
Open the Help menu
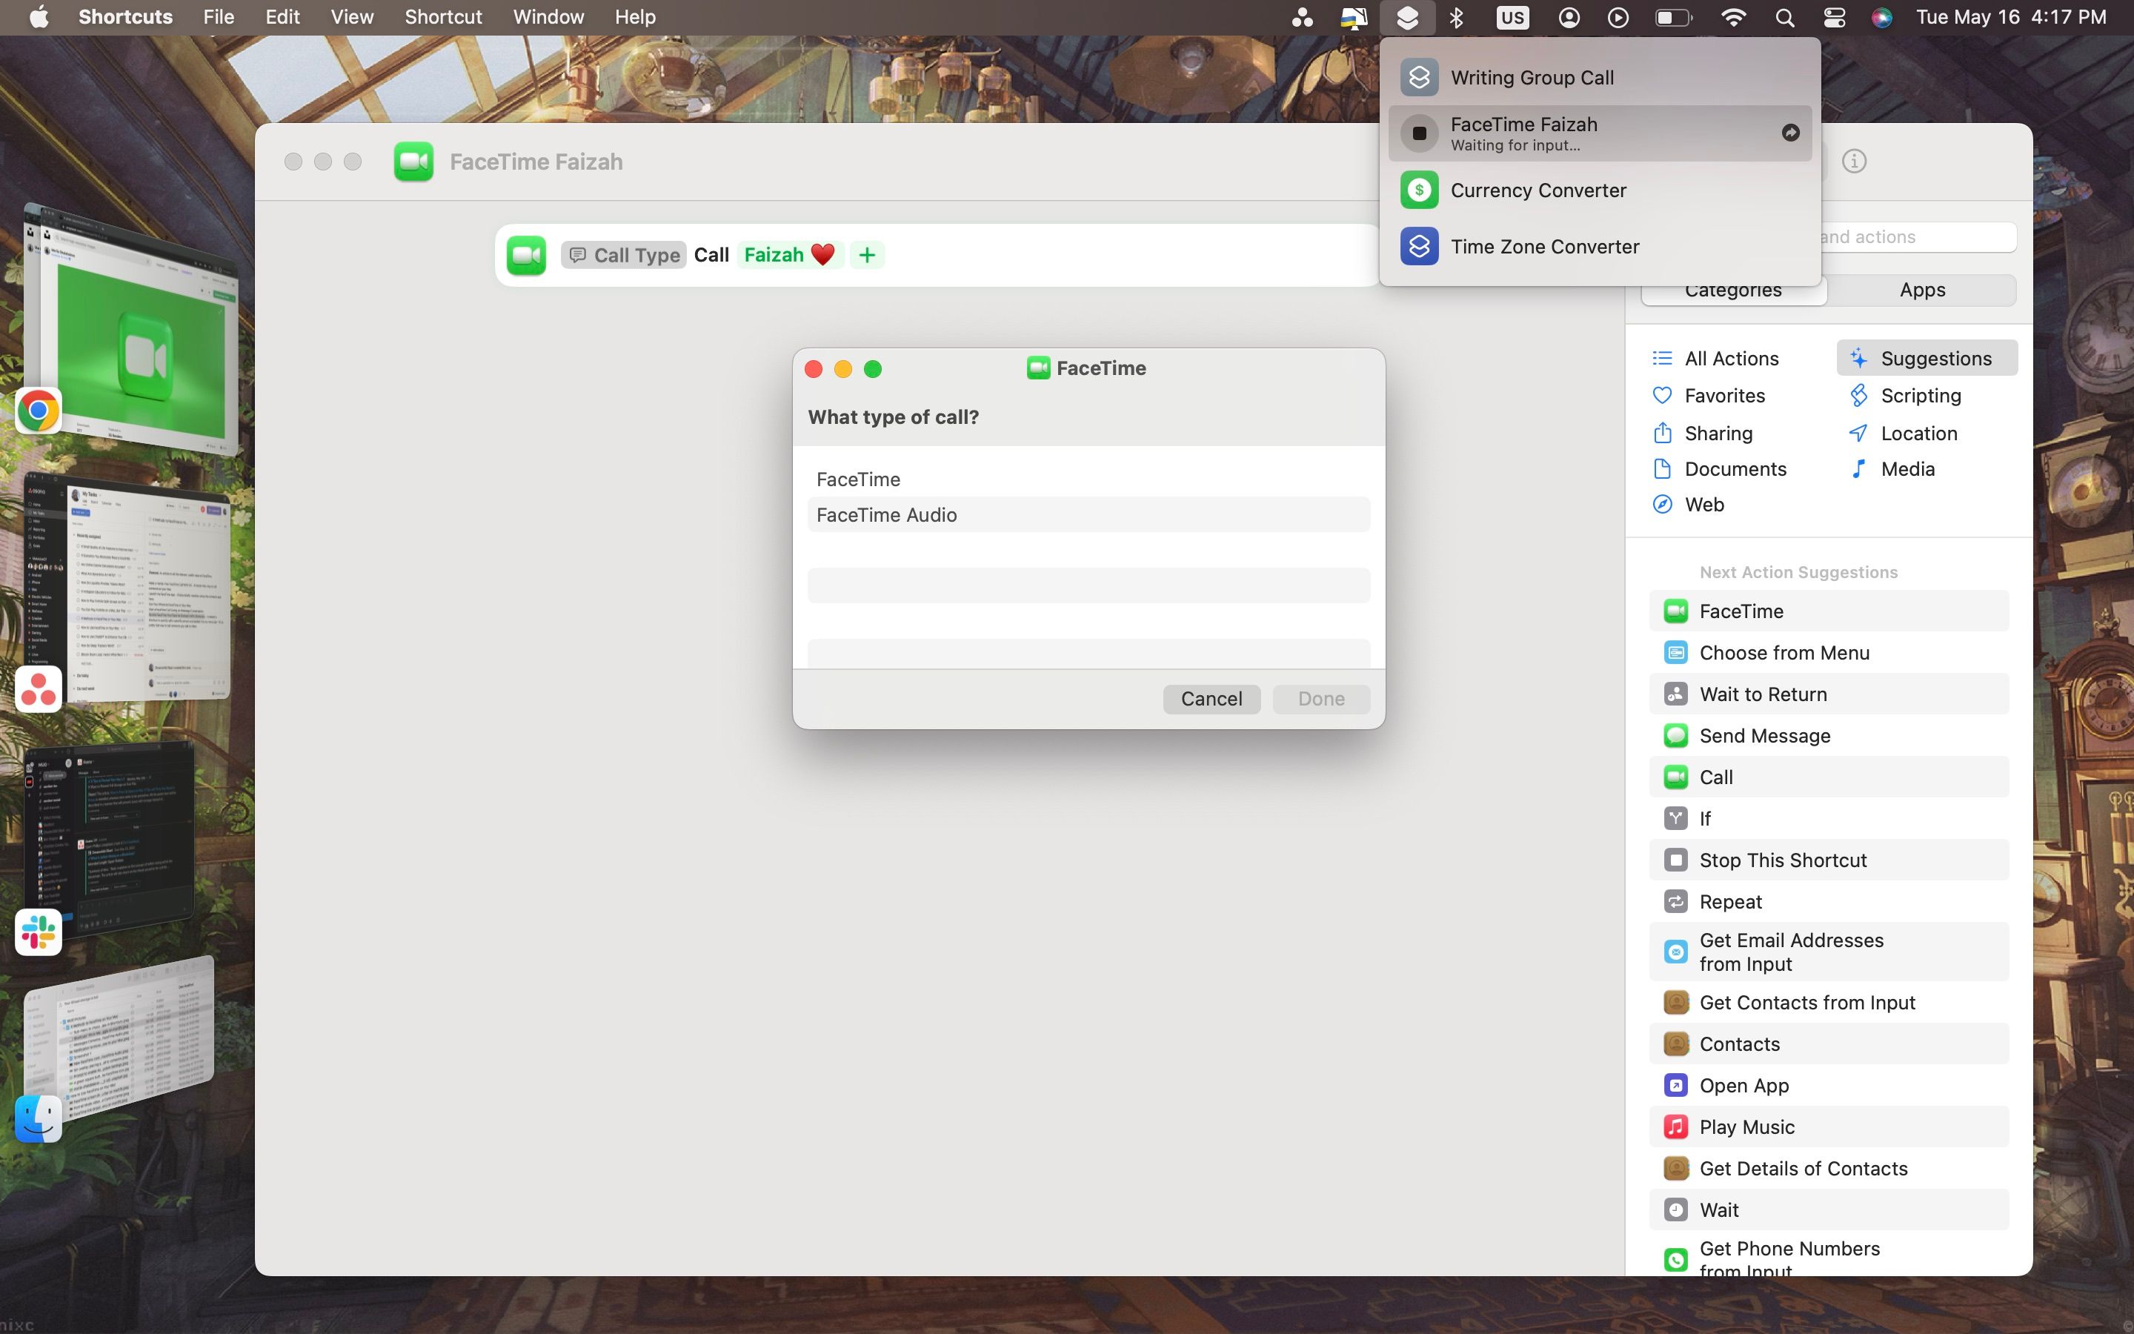(x=635, y=18)
